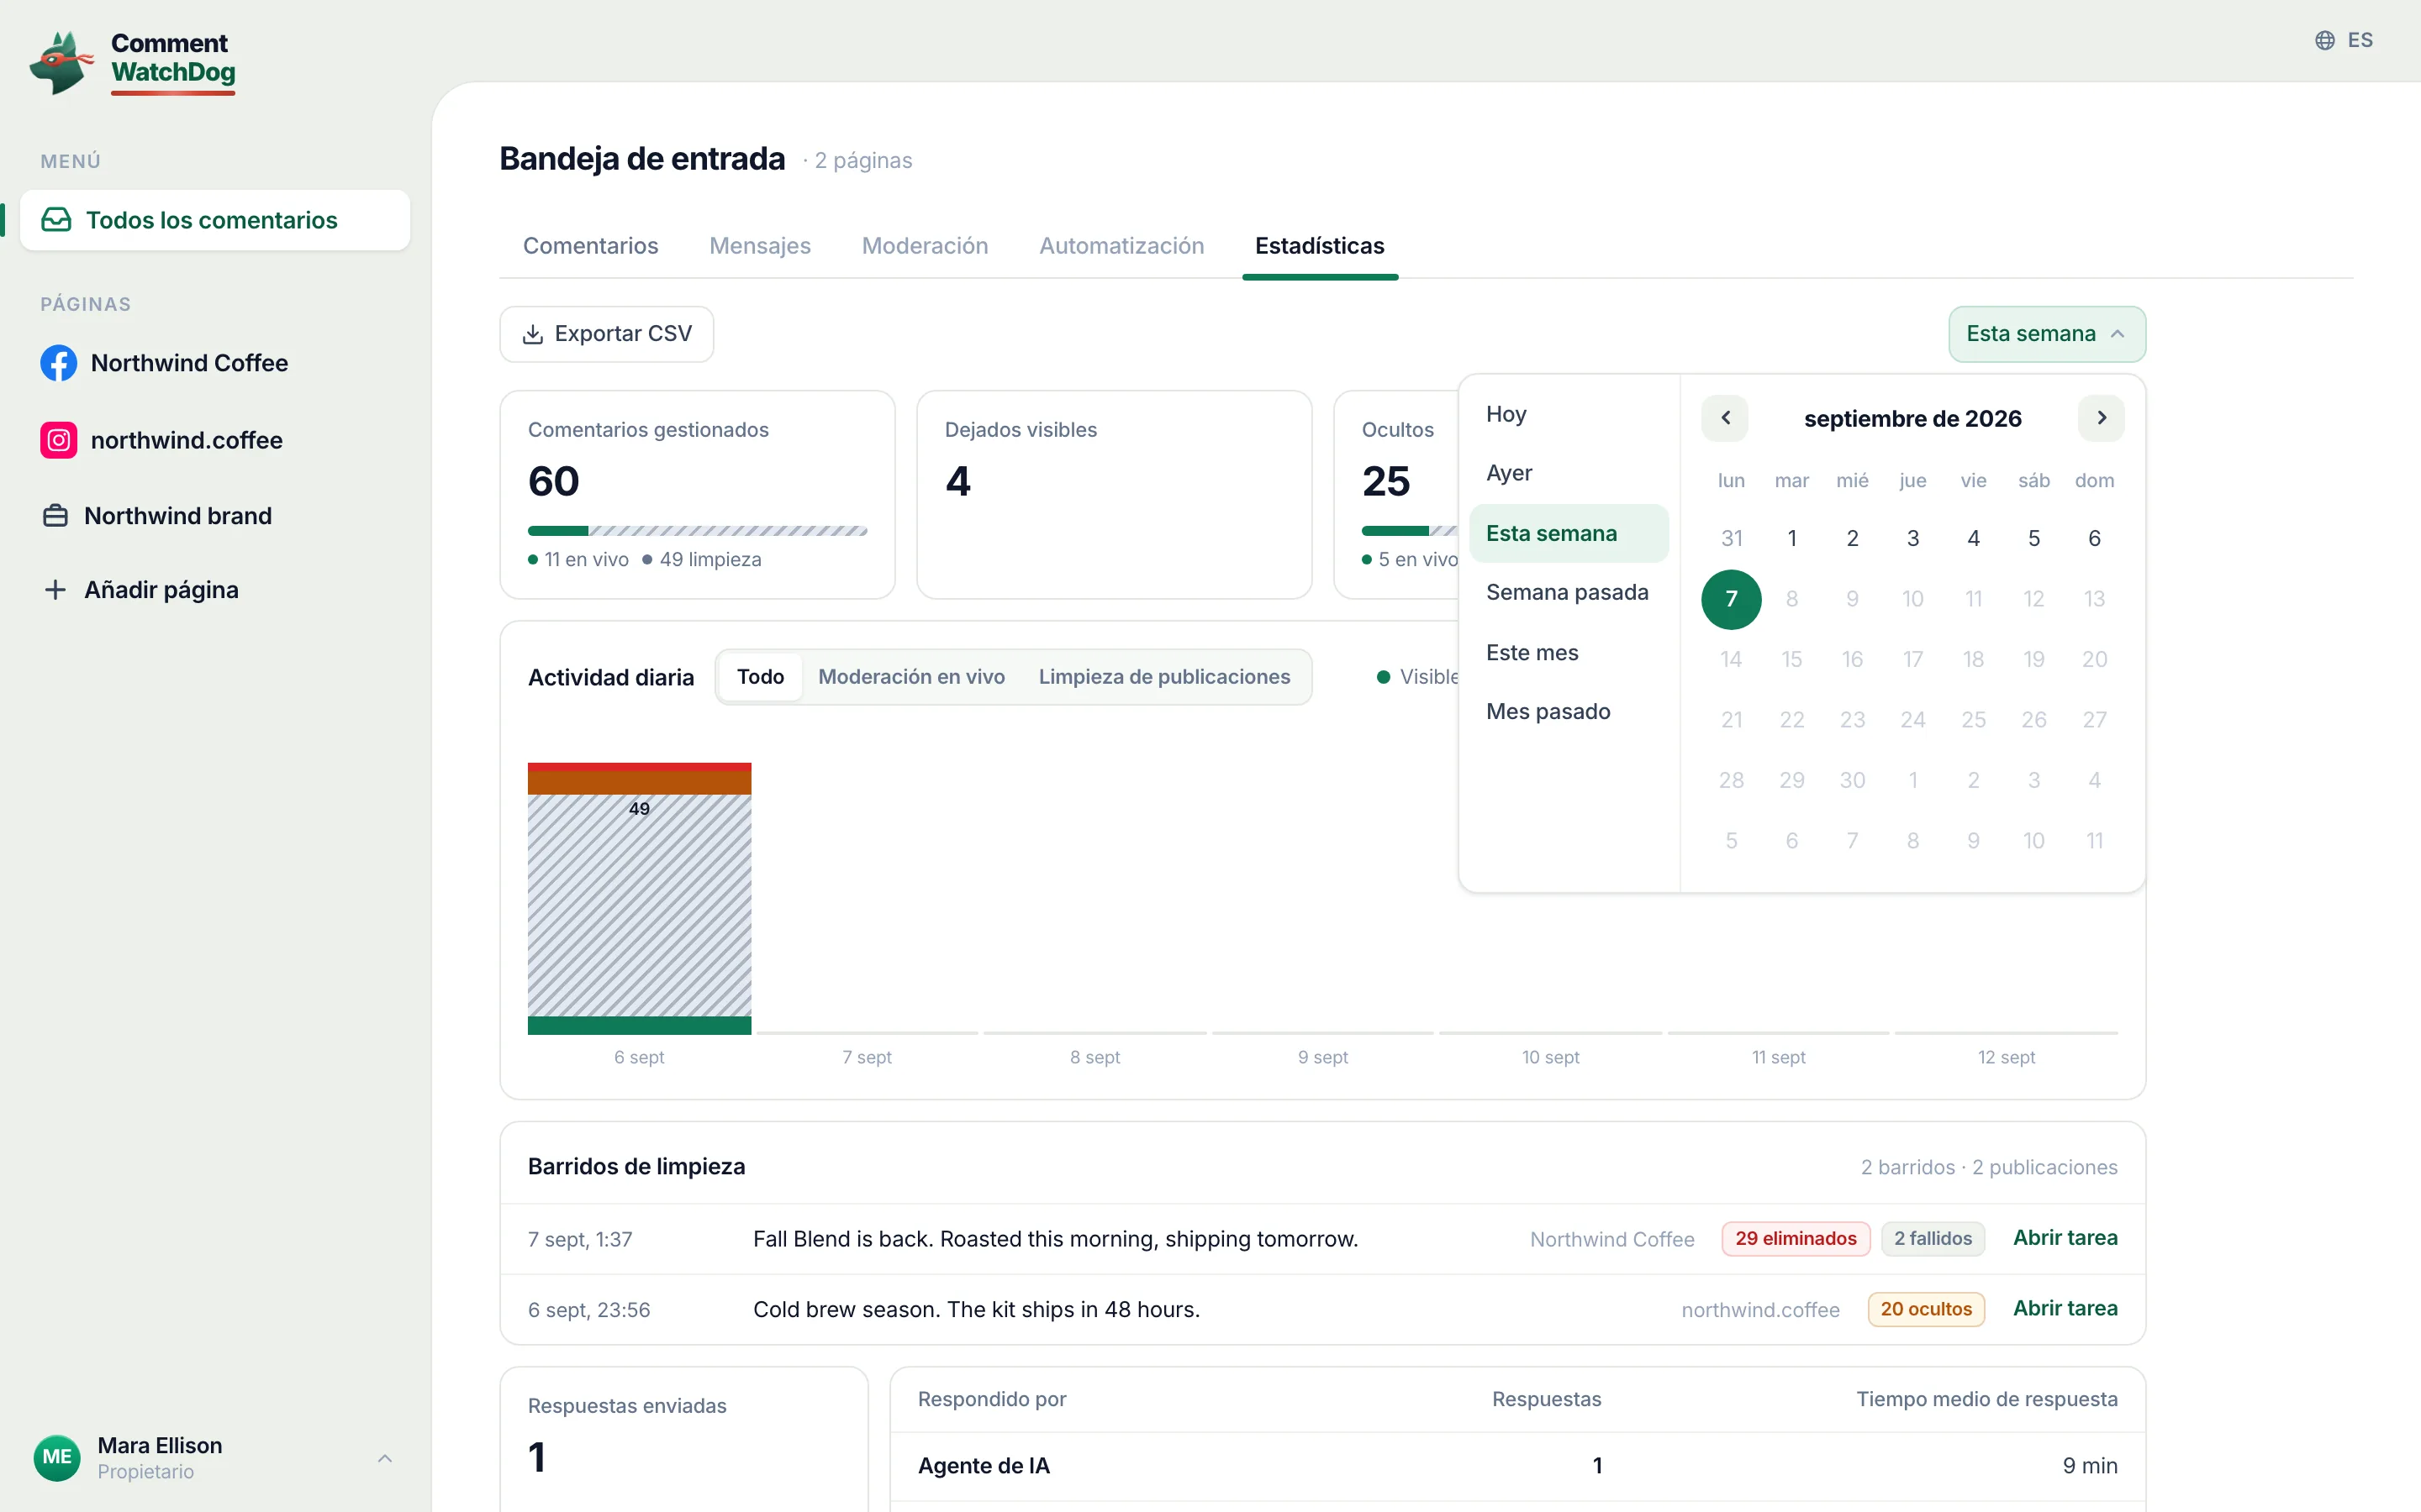Screen dimensions: 2421x1512
Task: Go to next month in calendar
Action: tap(2101, 418)
